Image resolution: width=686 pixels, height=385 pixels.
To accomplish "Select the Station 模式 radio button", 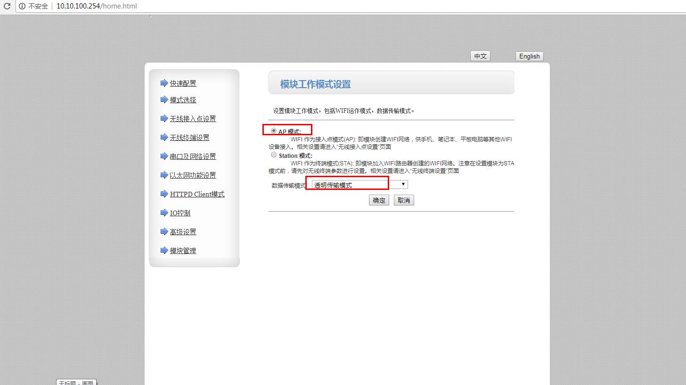I will click(274, 155).
